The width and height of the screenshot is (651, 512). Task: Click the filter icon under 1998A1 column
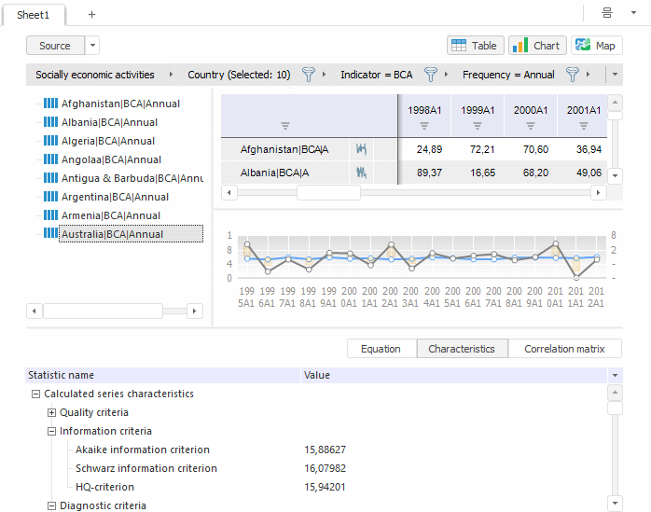(x=423, y=125)
